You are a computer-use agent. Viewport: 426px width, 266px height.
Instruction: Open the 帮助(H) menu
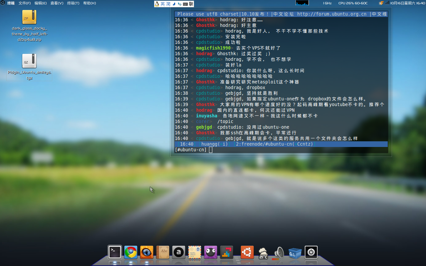(x=90, y=3)
